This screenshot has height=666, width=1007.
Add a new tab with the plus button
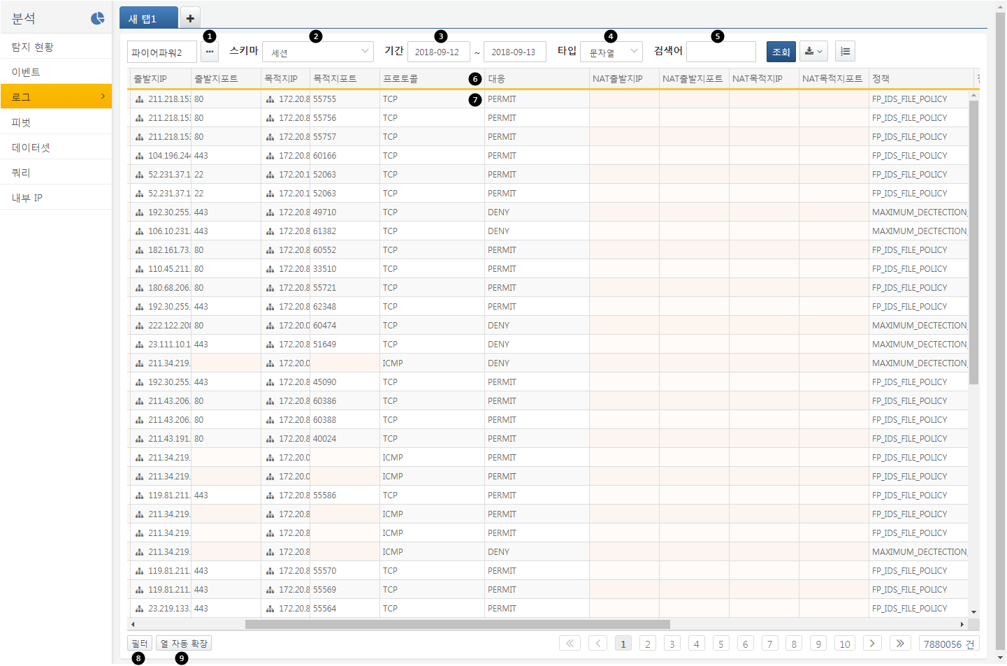[190, 18]
